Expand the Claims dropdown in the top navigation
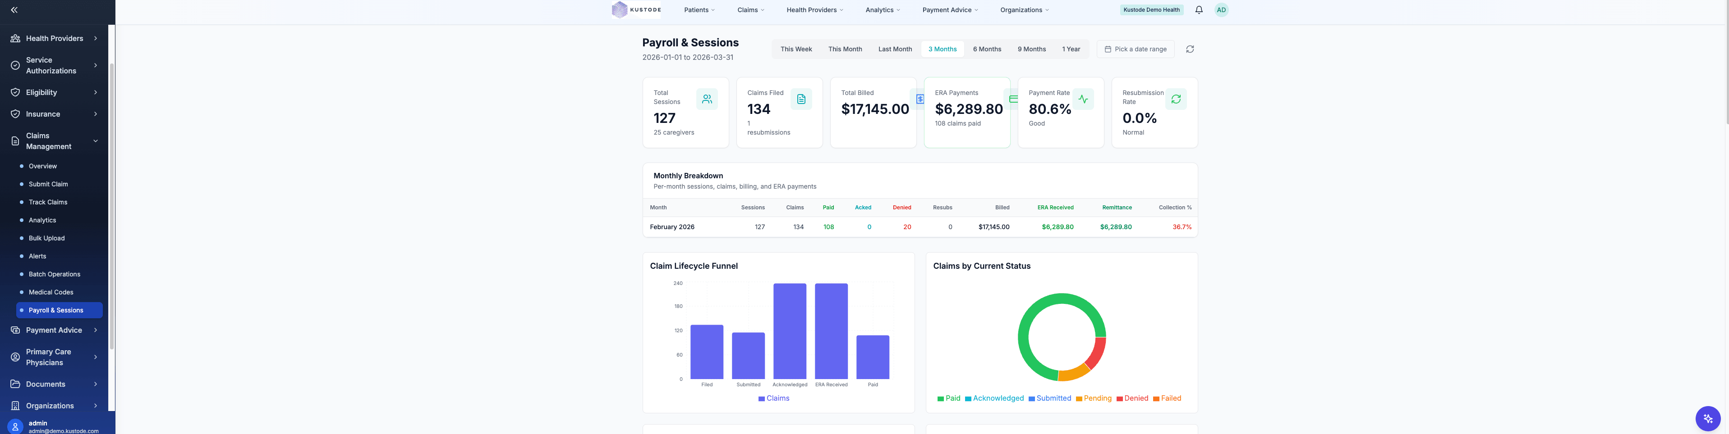The height and width of the screenshot is (434, 1729). point(750,9)
